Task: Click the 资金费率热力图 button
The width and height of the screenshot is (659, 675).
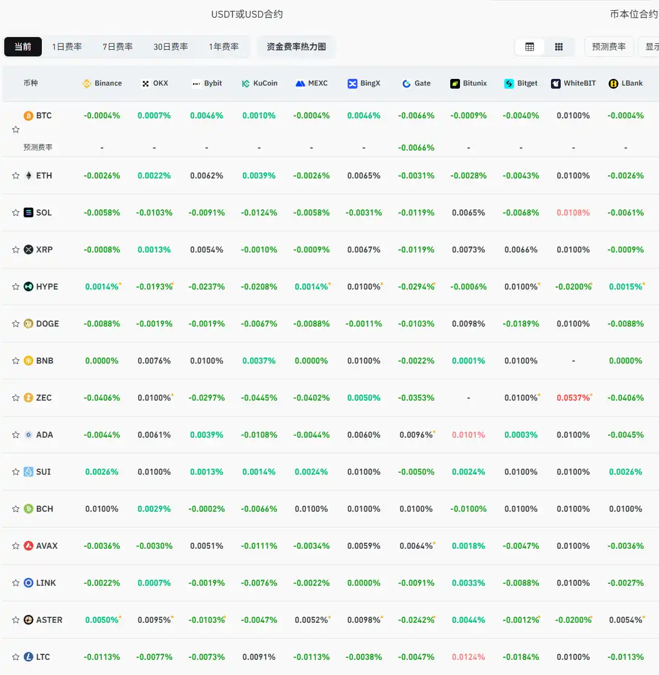Action: click(297, 46)
